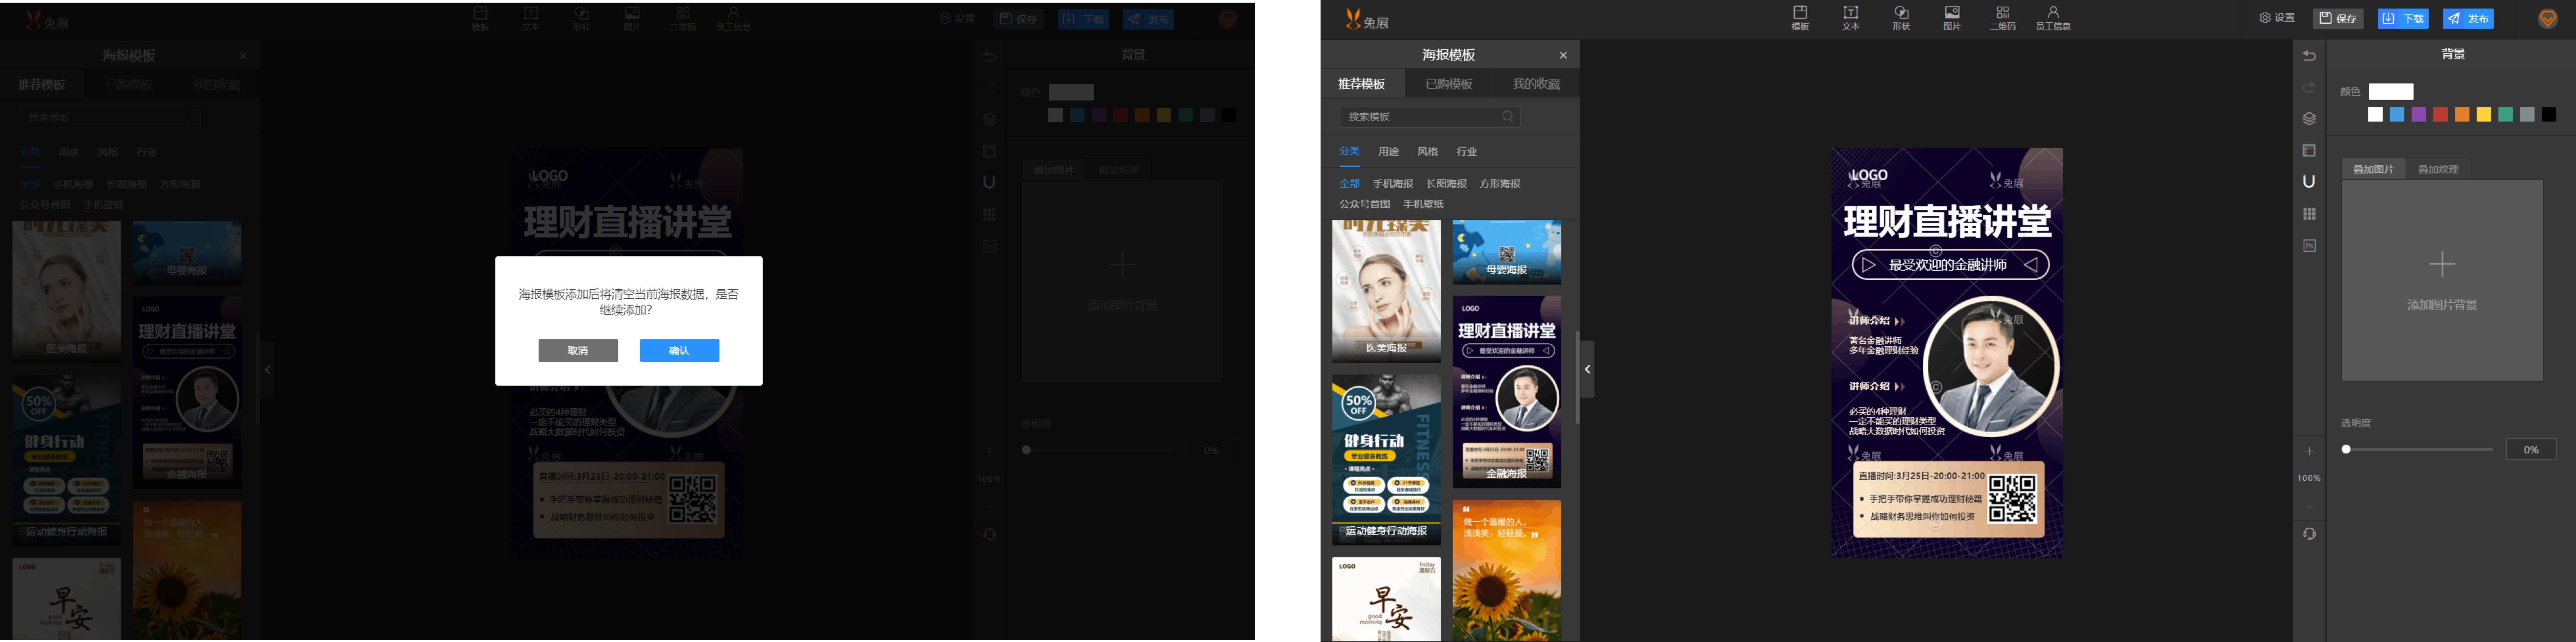
Task: Pick orange color swatch in the undimmed editor
Action: 2462,115
